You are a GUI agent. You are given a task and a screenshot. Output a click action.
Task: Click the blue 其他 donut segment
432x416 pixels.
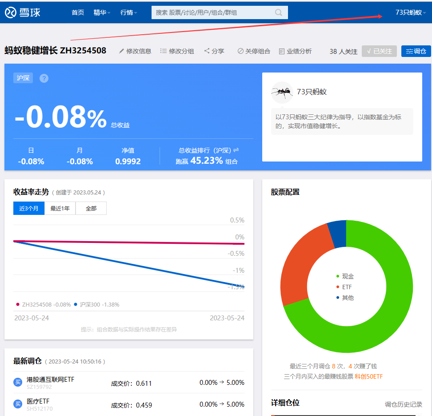(x=338, y=234)
